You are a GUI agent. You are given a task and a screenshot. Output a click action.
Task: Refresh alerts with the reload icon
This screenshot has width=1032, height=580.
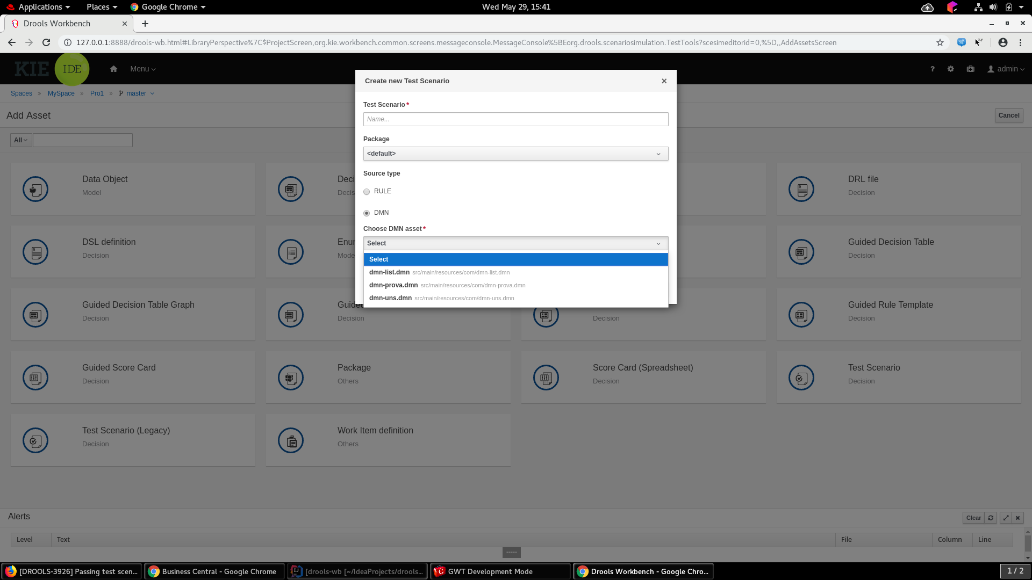991,518
